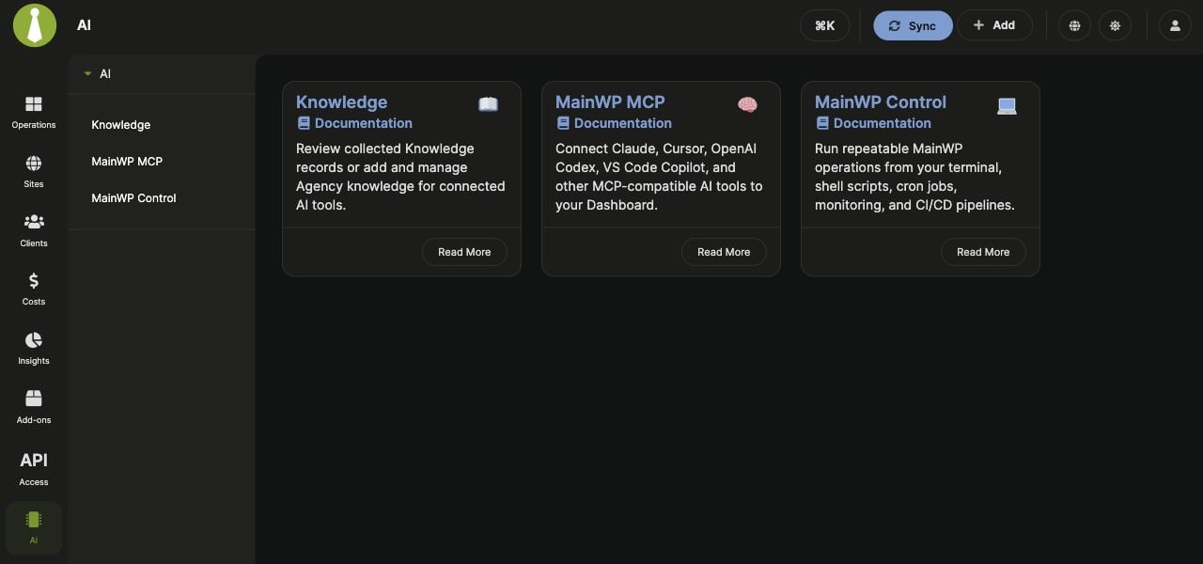Click the Add button
1203x564 pixels.
(x=994, y=25)
